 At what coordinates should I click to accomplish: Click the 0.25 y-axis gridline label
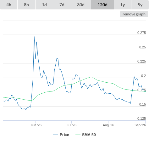(142, 47)
